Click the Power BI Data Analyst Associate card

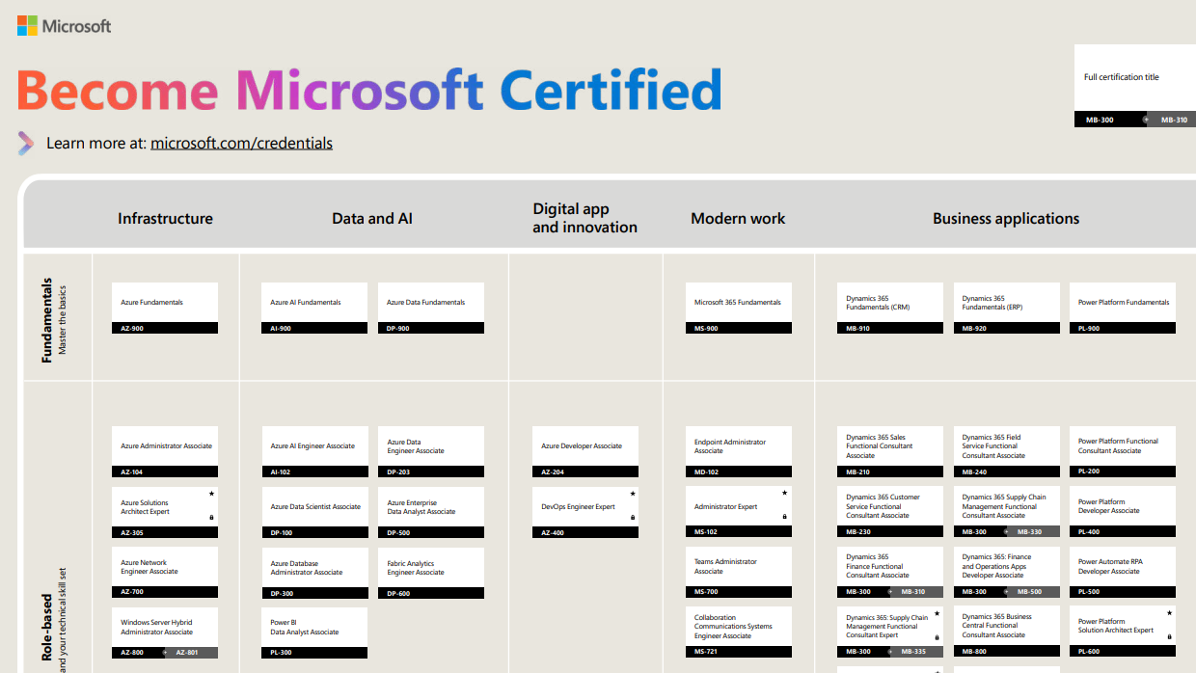[314, 633]
